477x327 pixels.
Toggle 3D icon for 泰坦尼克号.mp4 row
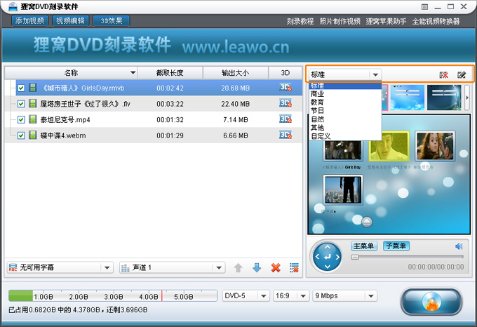[x=285, y=119]
